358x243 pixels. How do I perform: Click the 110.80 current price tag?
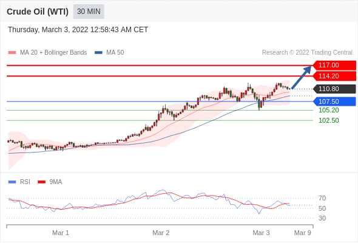tap(334, 89)
